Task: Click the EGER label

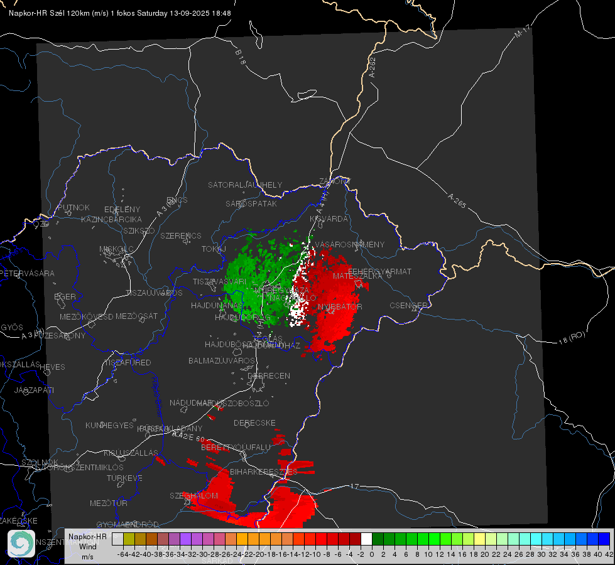Action: pyautogui.click(x=65, y=296)
